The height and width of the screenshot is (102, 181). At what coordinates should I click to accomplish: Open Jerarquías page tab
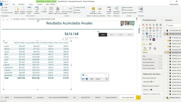point(40,97)
